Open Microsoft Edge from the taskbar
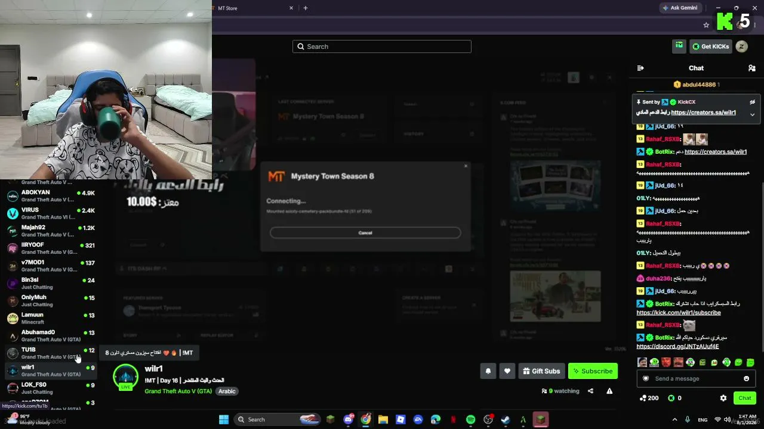This screenshot has width=764, height=429. 436,419
